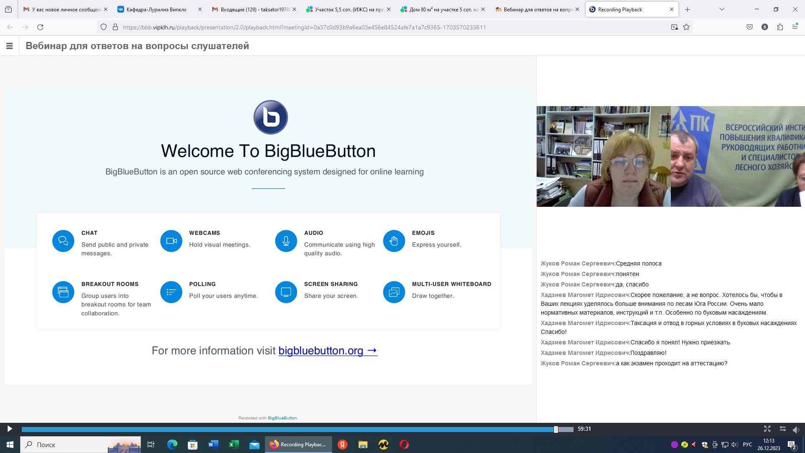The width and height of the screenshot is (805, 453).
Task: Click the Polling list icon
Action: click(171, 292)
